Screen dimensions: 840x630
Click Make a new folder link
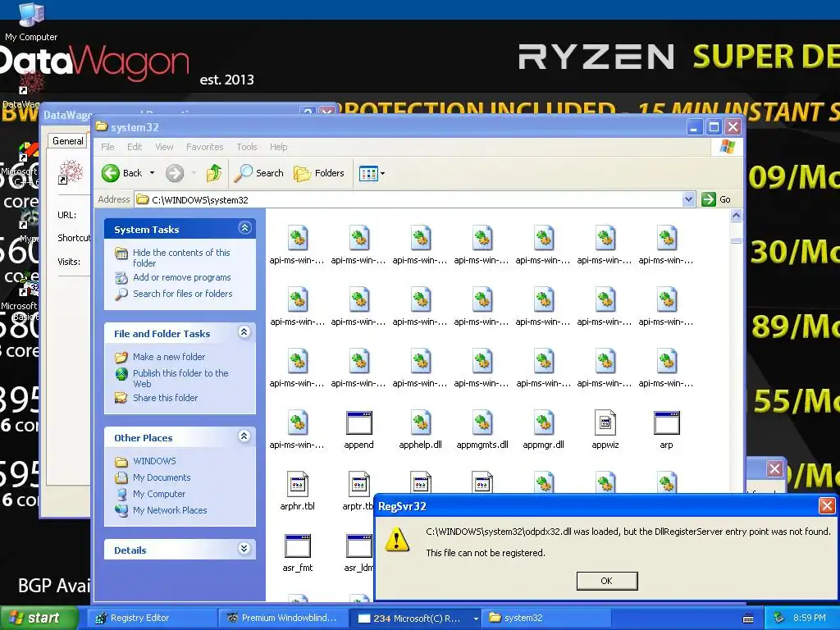pyautogui.click(x=169, y=357)
